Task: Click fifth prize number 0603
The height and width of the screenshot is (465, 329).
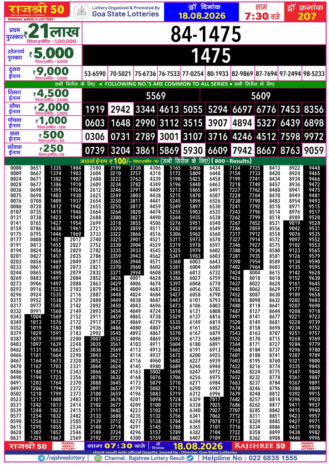Action: tap(95, 123)
